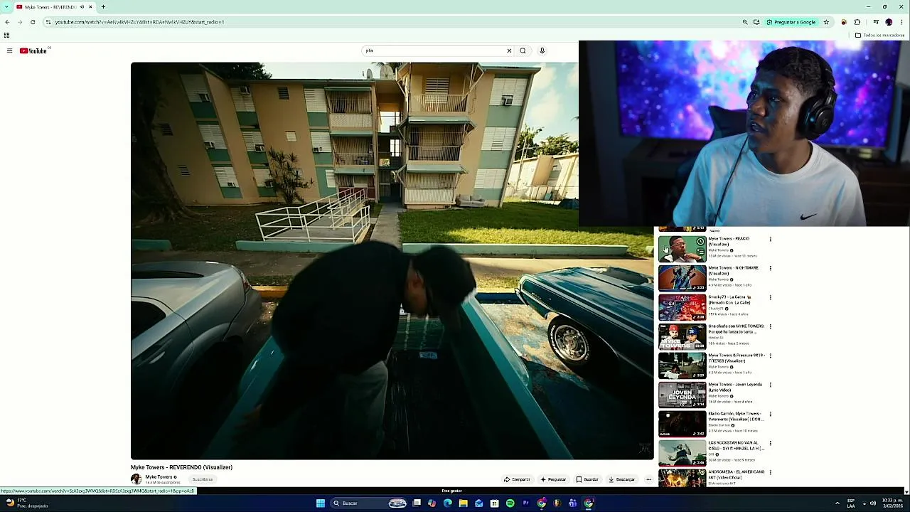Screen dimensions: 910x512
Task: Mute the tab with its speaker icon
Action: coord(82,7)
